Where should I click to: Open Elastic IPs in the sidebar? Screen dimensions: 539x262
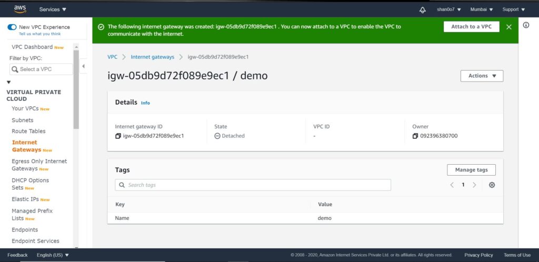25,199
